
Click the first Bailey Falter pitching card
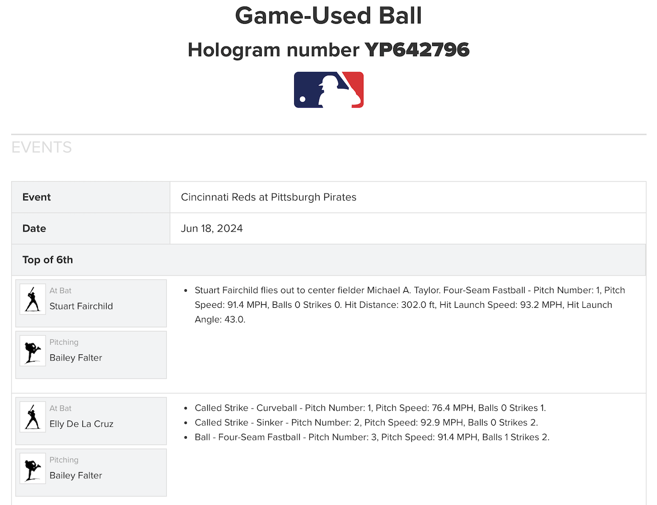coord(91,355)
